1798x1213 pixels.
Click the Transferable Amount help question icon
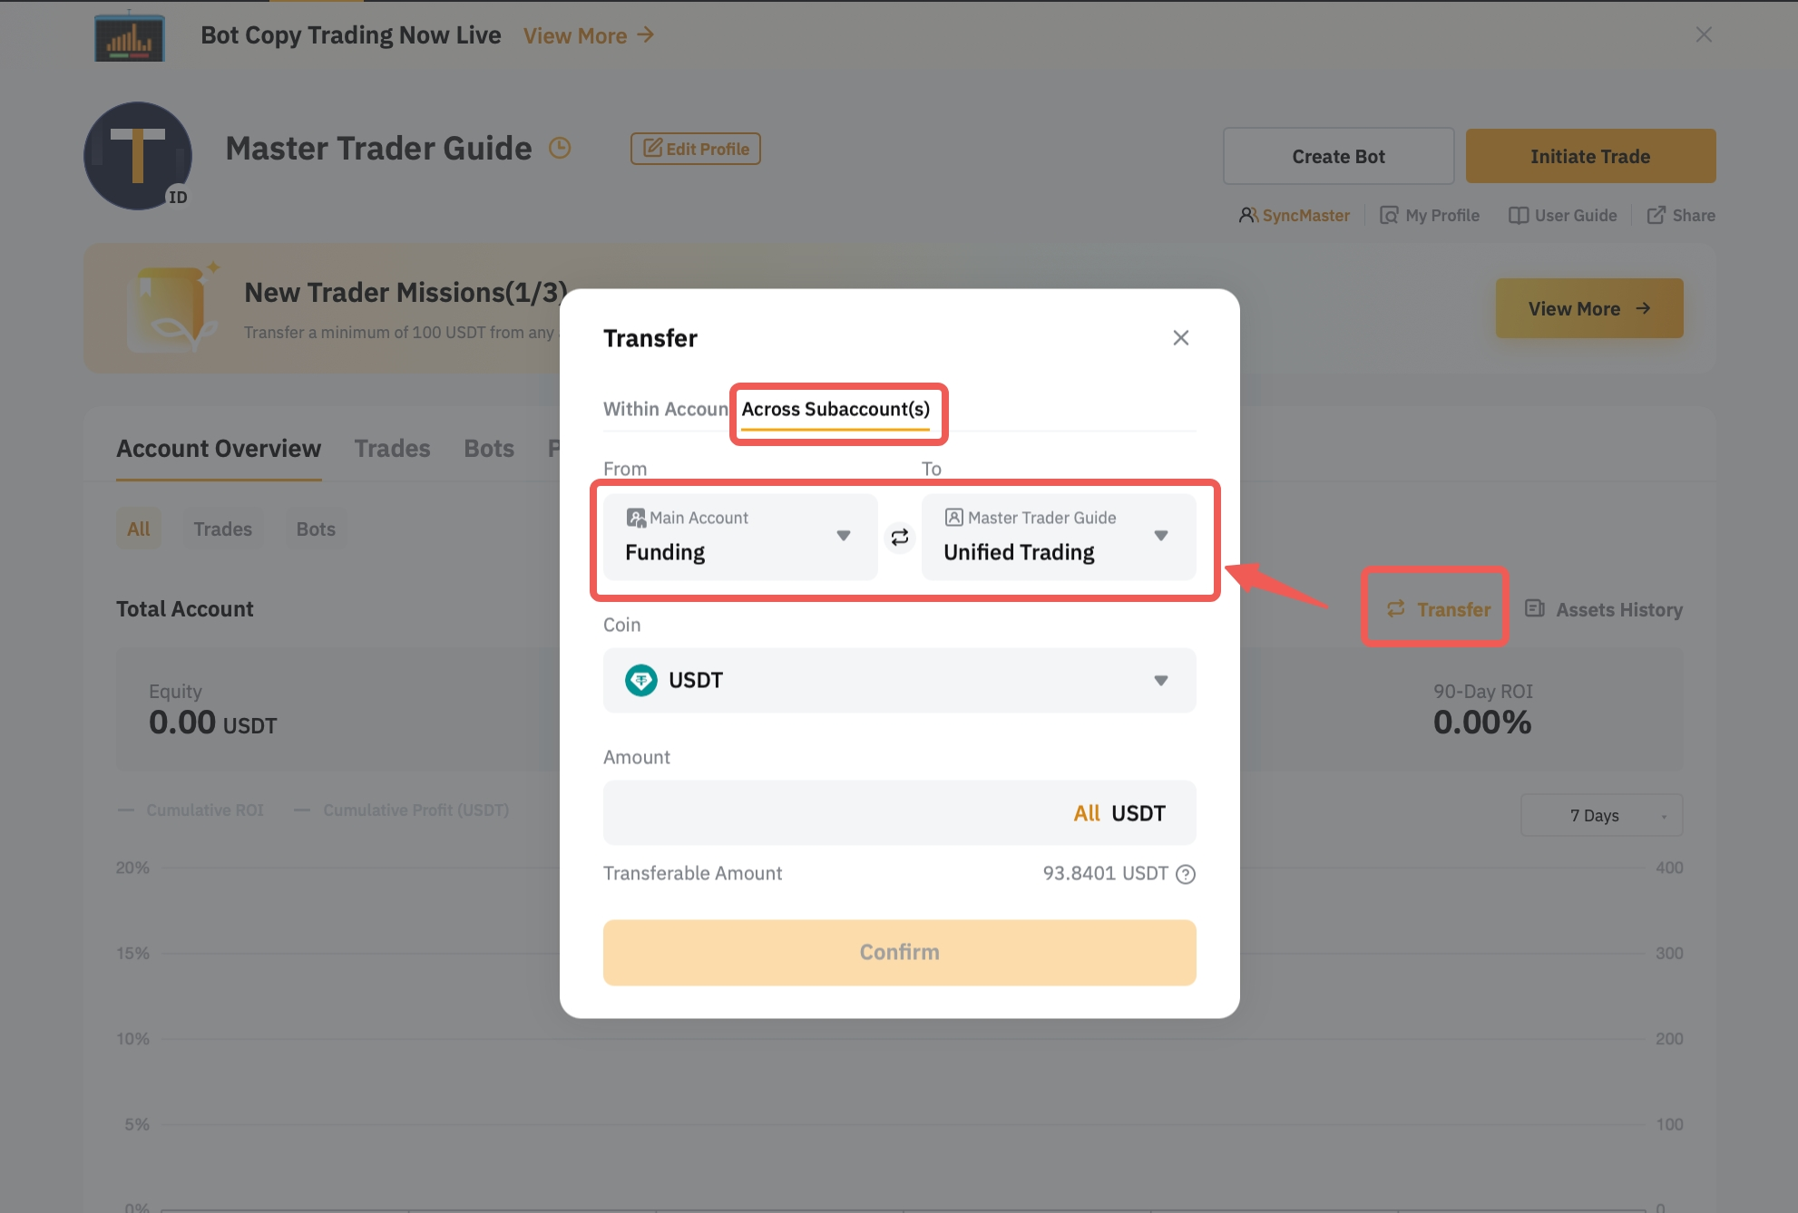[x=1185, y=874]
